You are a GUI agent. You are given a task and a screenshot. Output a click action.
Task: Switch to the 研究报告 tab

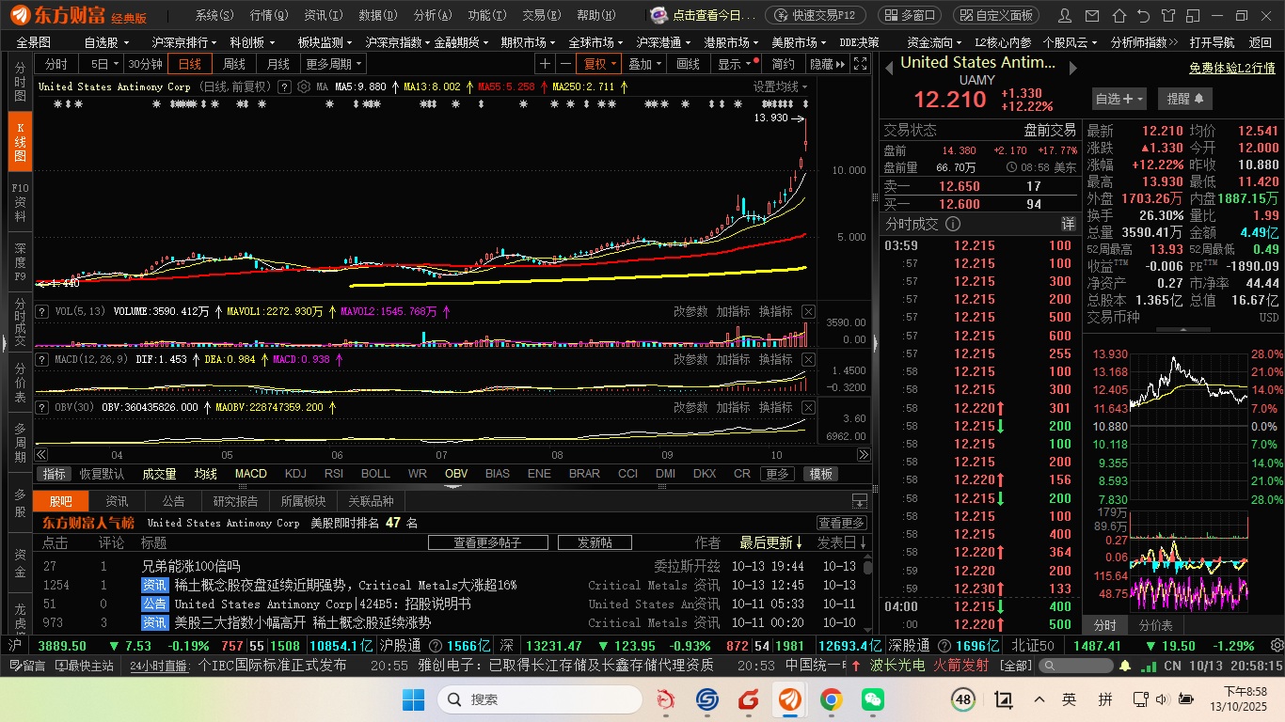[x=235, y=501]
